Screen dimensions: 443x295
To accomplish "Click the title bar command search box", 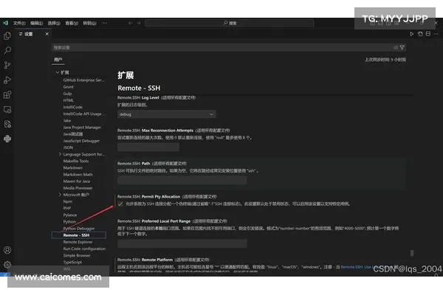I will 230,23.
